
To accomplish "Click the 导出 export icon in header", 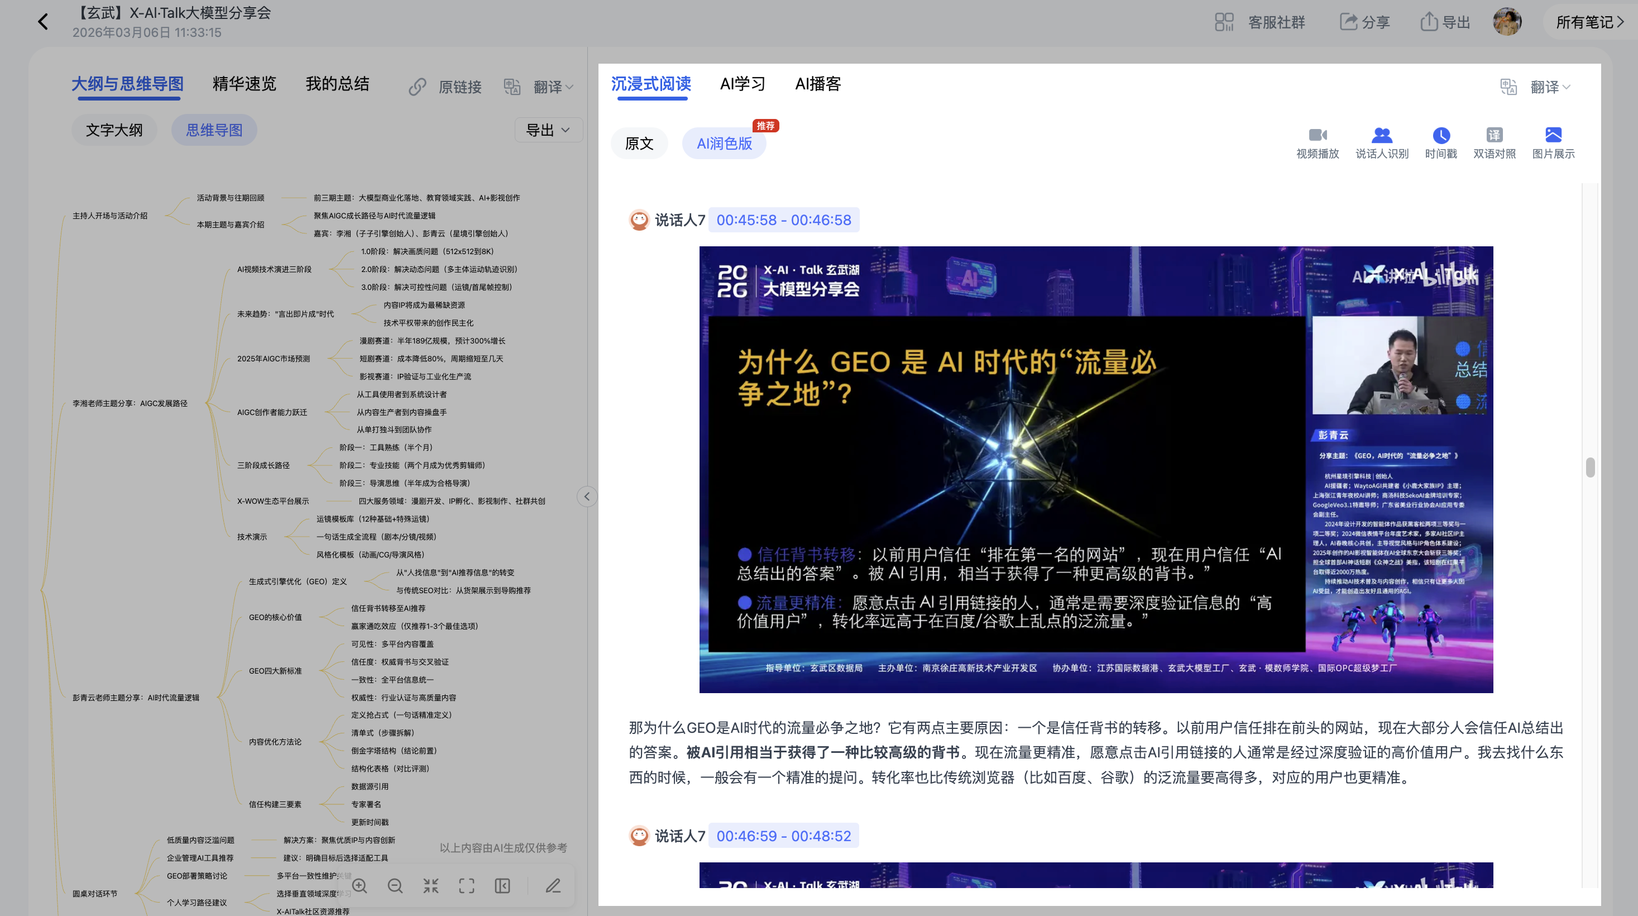I will point(1429,22).
